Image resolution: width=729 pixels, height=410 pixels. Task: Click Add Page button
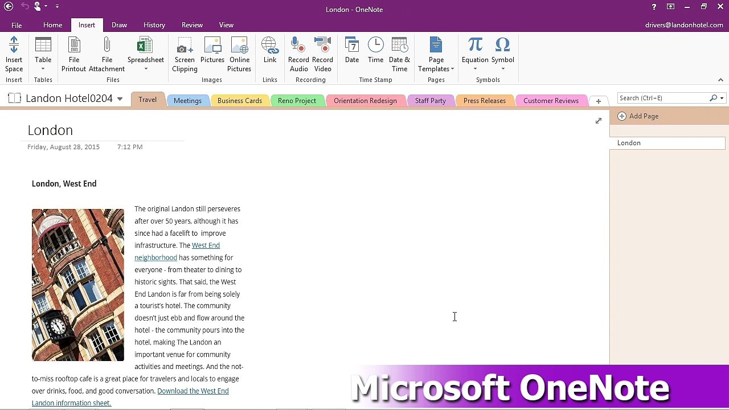638,116
